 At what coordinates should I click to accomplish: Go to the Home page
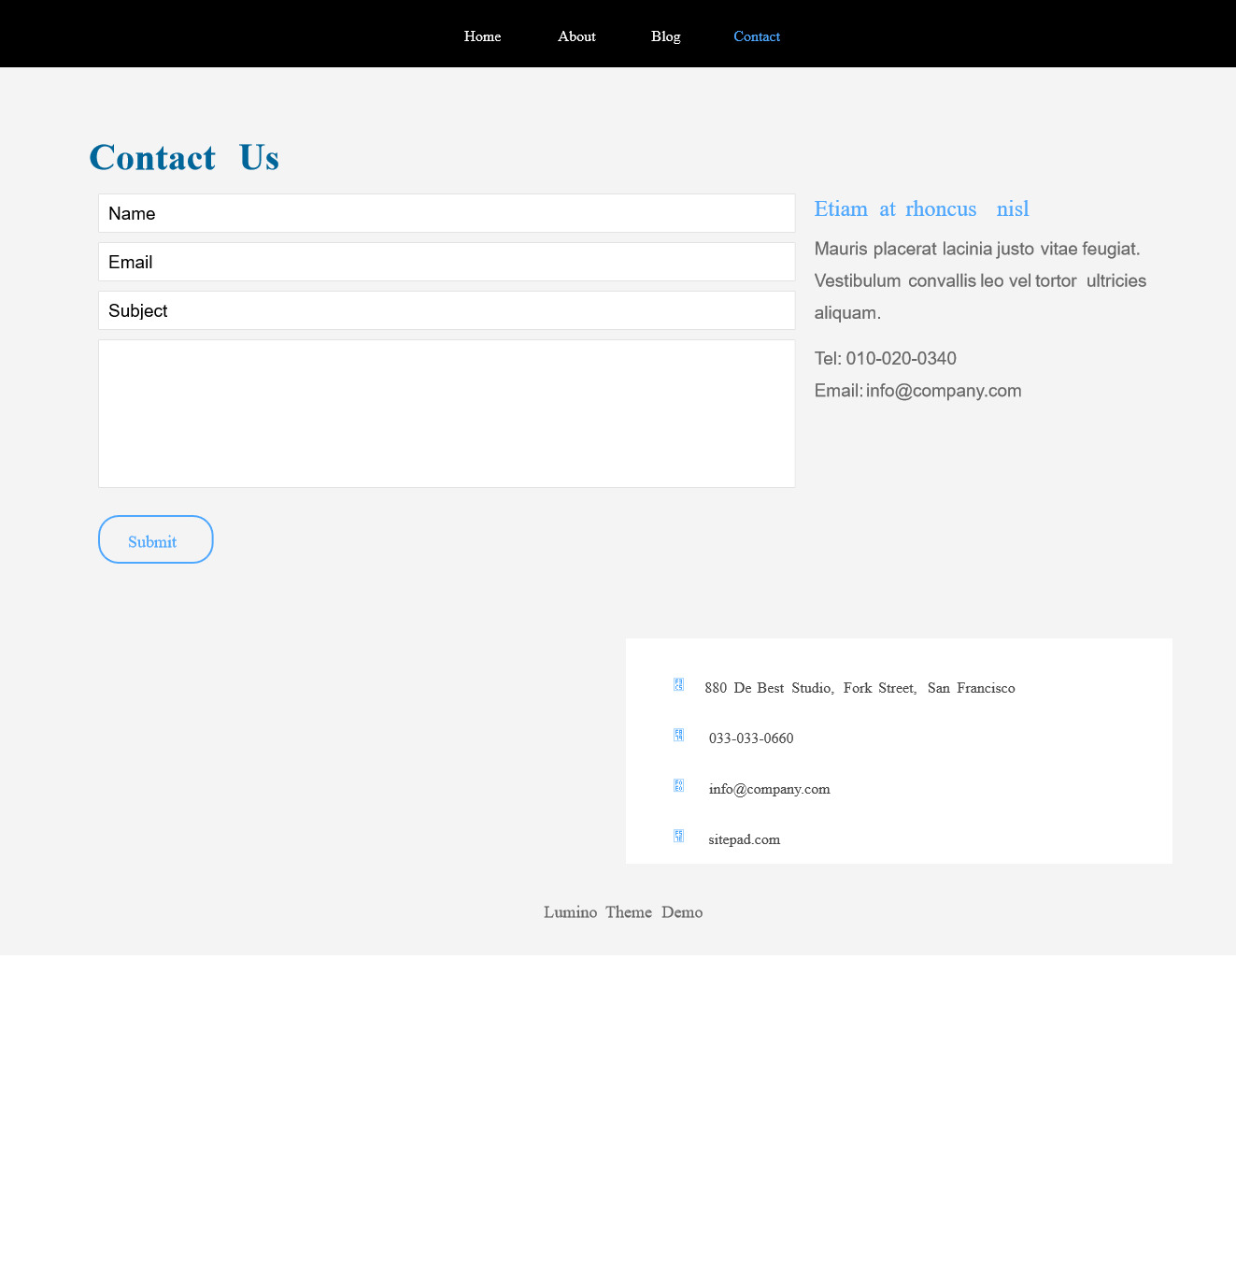tap(482, 36)
